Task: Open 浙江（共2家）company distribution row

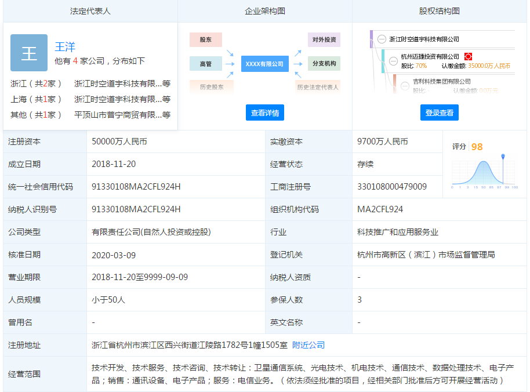Action: (x=90, y=84)
